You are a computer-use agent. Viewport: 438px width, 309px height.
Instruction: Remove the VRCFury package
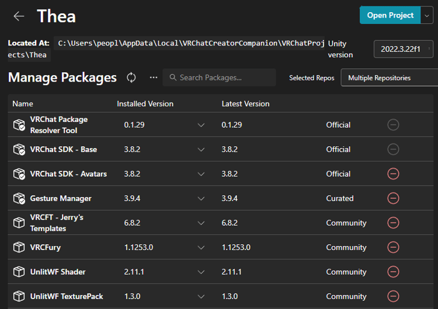click(393, 247)
